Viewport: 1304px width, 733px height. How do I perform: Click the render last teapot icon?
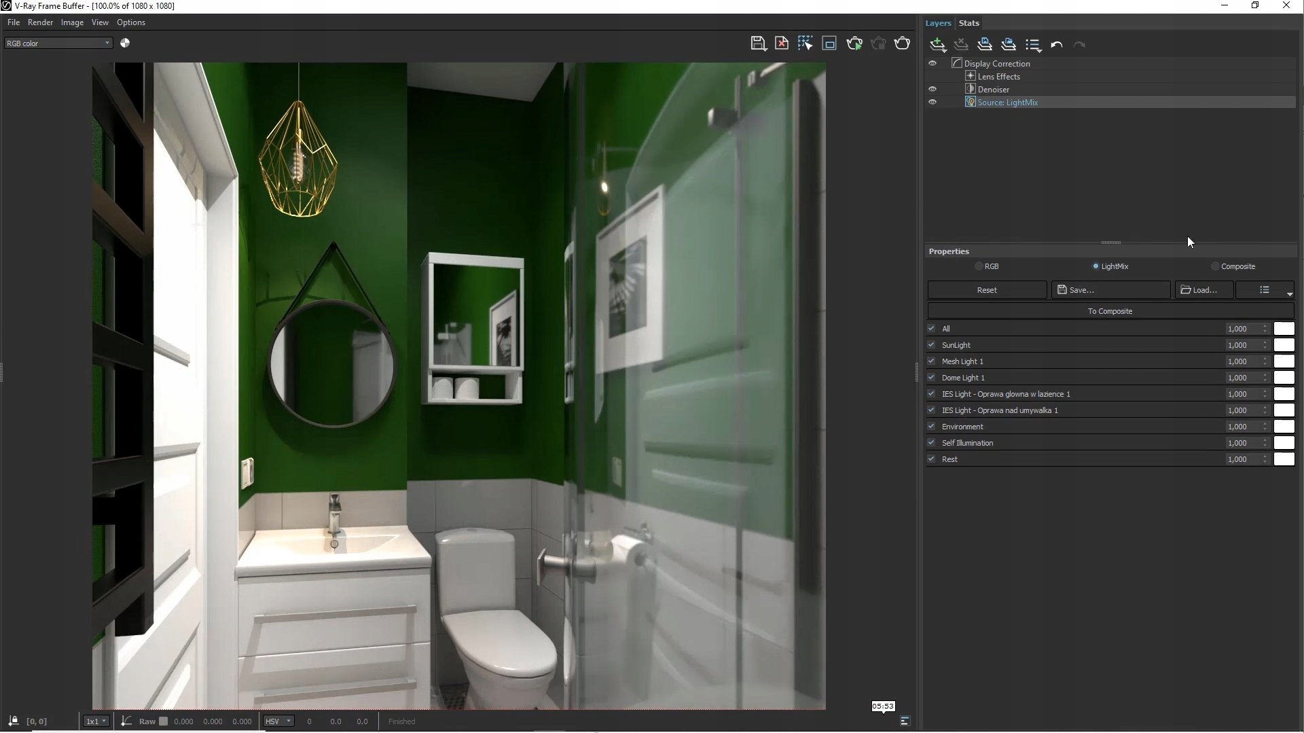point(902,43)
